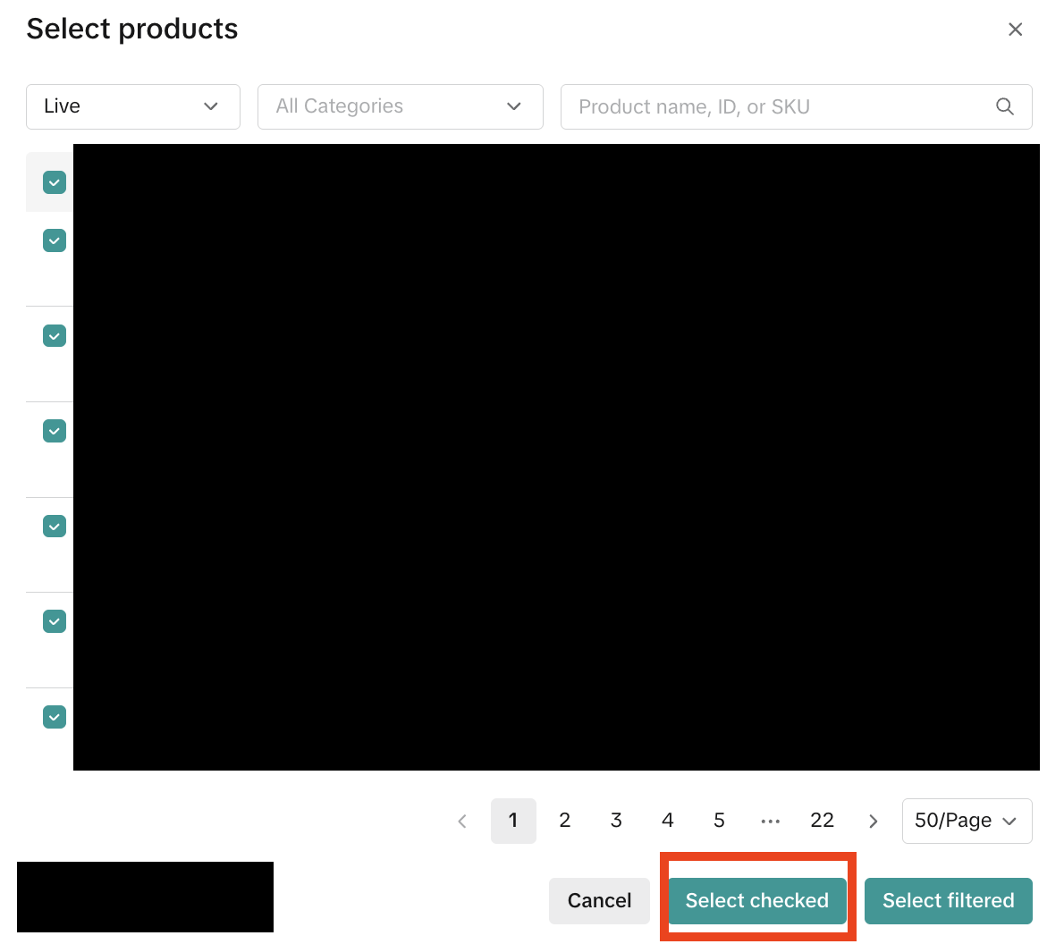Open the Live status dropdown
The height and width of the screenshot is (944, 1064).
coord(132,106)
